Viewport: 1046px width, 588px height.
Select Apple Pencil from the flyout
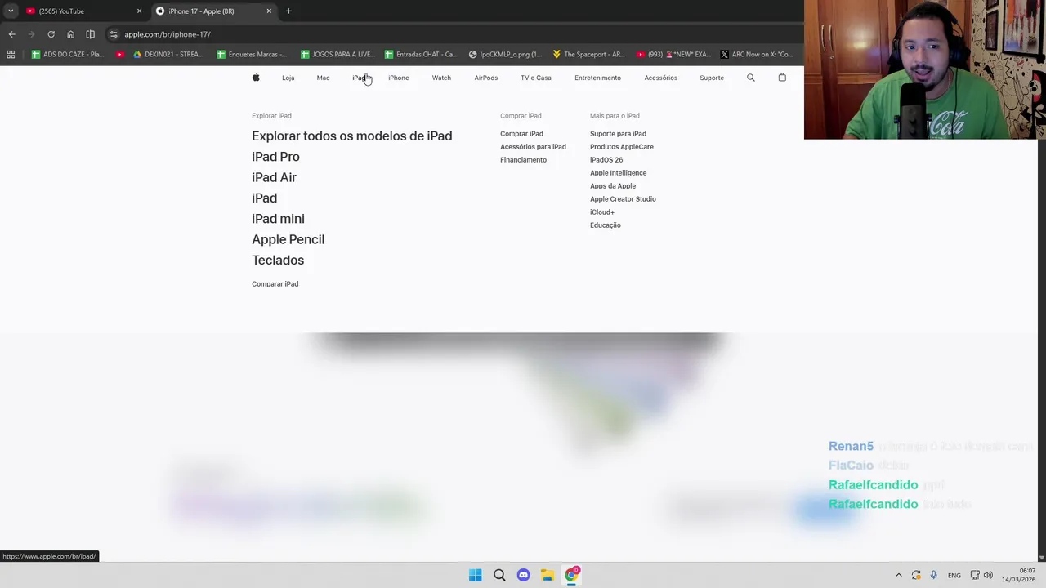288,239
